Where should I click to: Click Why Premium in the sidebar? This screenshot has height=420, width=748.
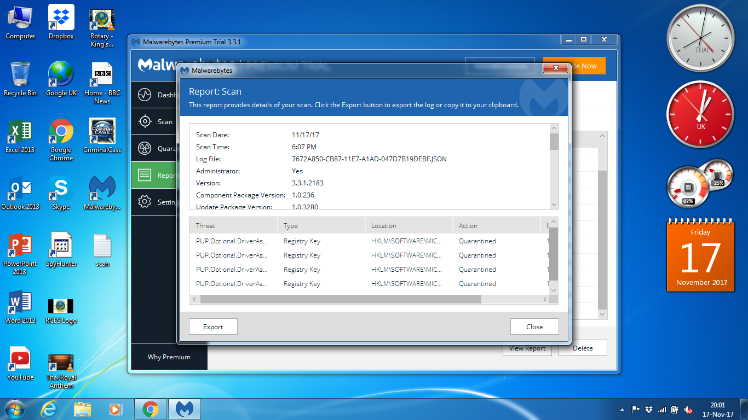(169, 357)
